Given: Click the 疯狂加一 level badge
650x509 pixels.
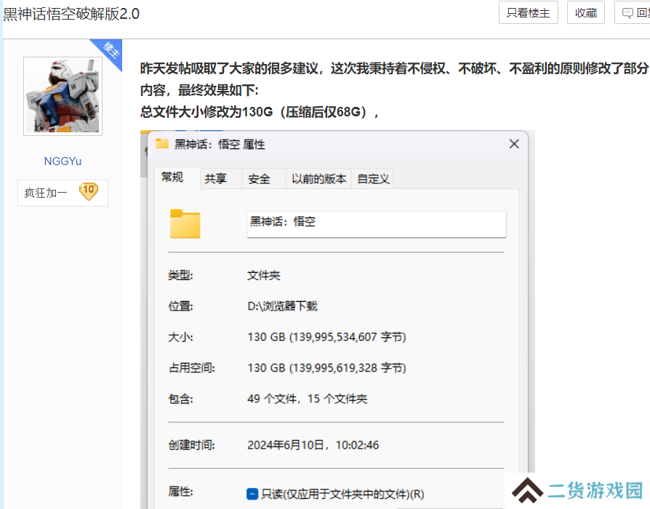Looking at the screenshot, I should (x=63, y=193).
